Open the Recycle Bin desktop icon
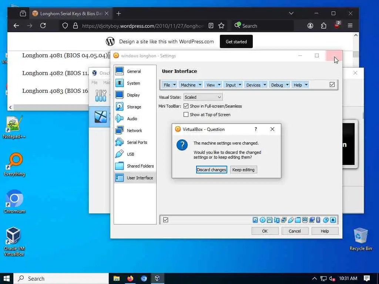The width and height of the screenshot is (379, 284). click(x=360, y=239)
